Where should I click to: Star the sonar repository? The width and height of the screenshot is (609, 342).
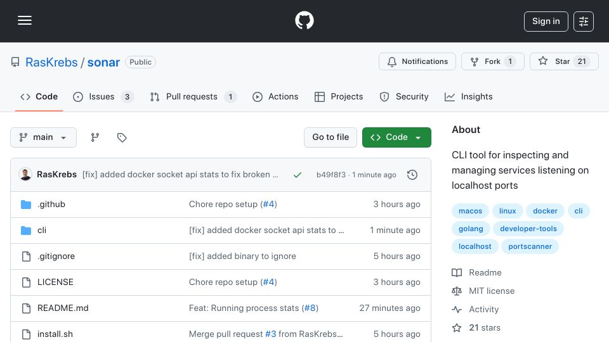tap(564, 61)
